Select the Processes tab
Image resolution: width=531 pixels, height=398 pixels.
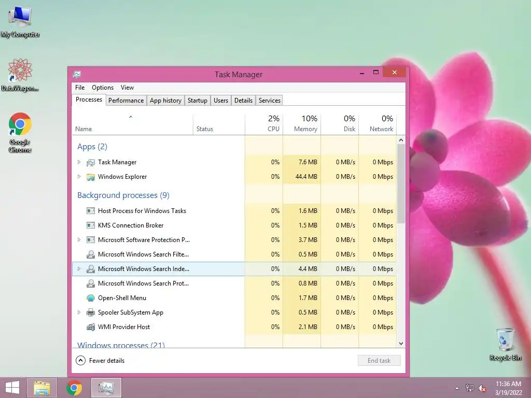click(89, 99)
